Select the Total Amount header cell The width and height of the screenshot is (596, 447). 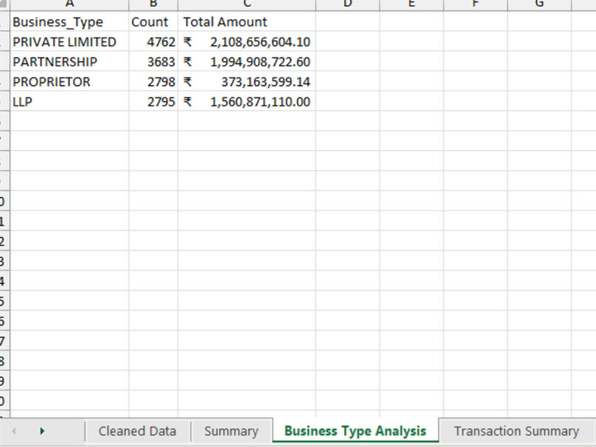[247, 21]
